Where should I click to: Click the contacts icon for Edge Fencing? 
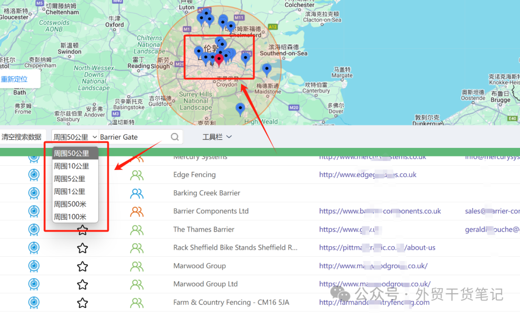[x=137, y=175]
